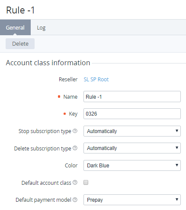Viewport: 186px width, 210px height.
Task: Open the SL SP Root reseller link
Action: pos(96,80)
